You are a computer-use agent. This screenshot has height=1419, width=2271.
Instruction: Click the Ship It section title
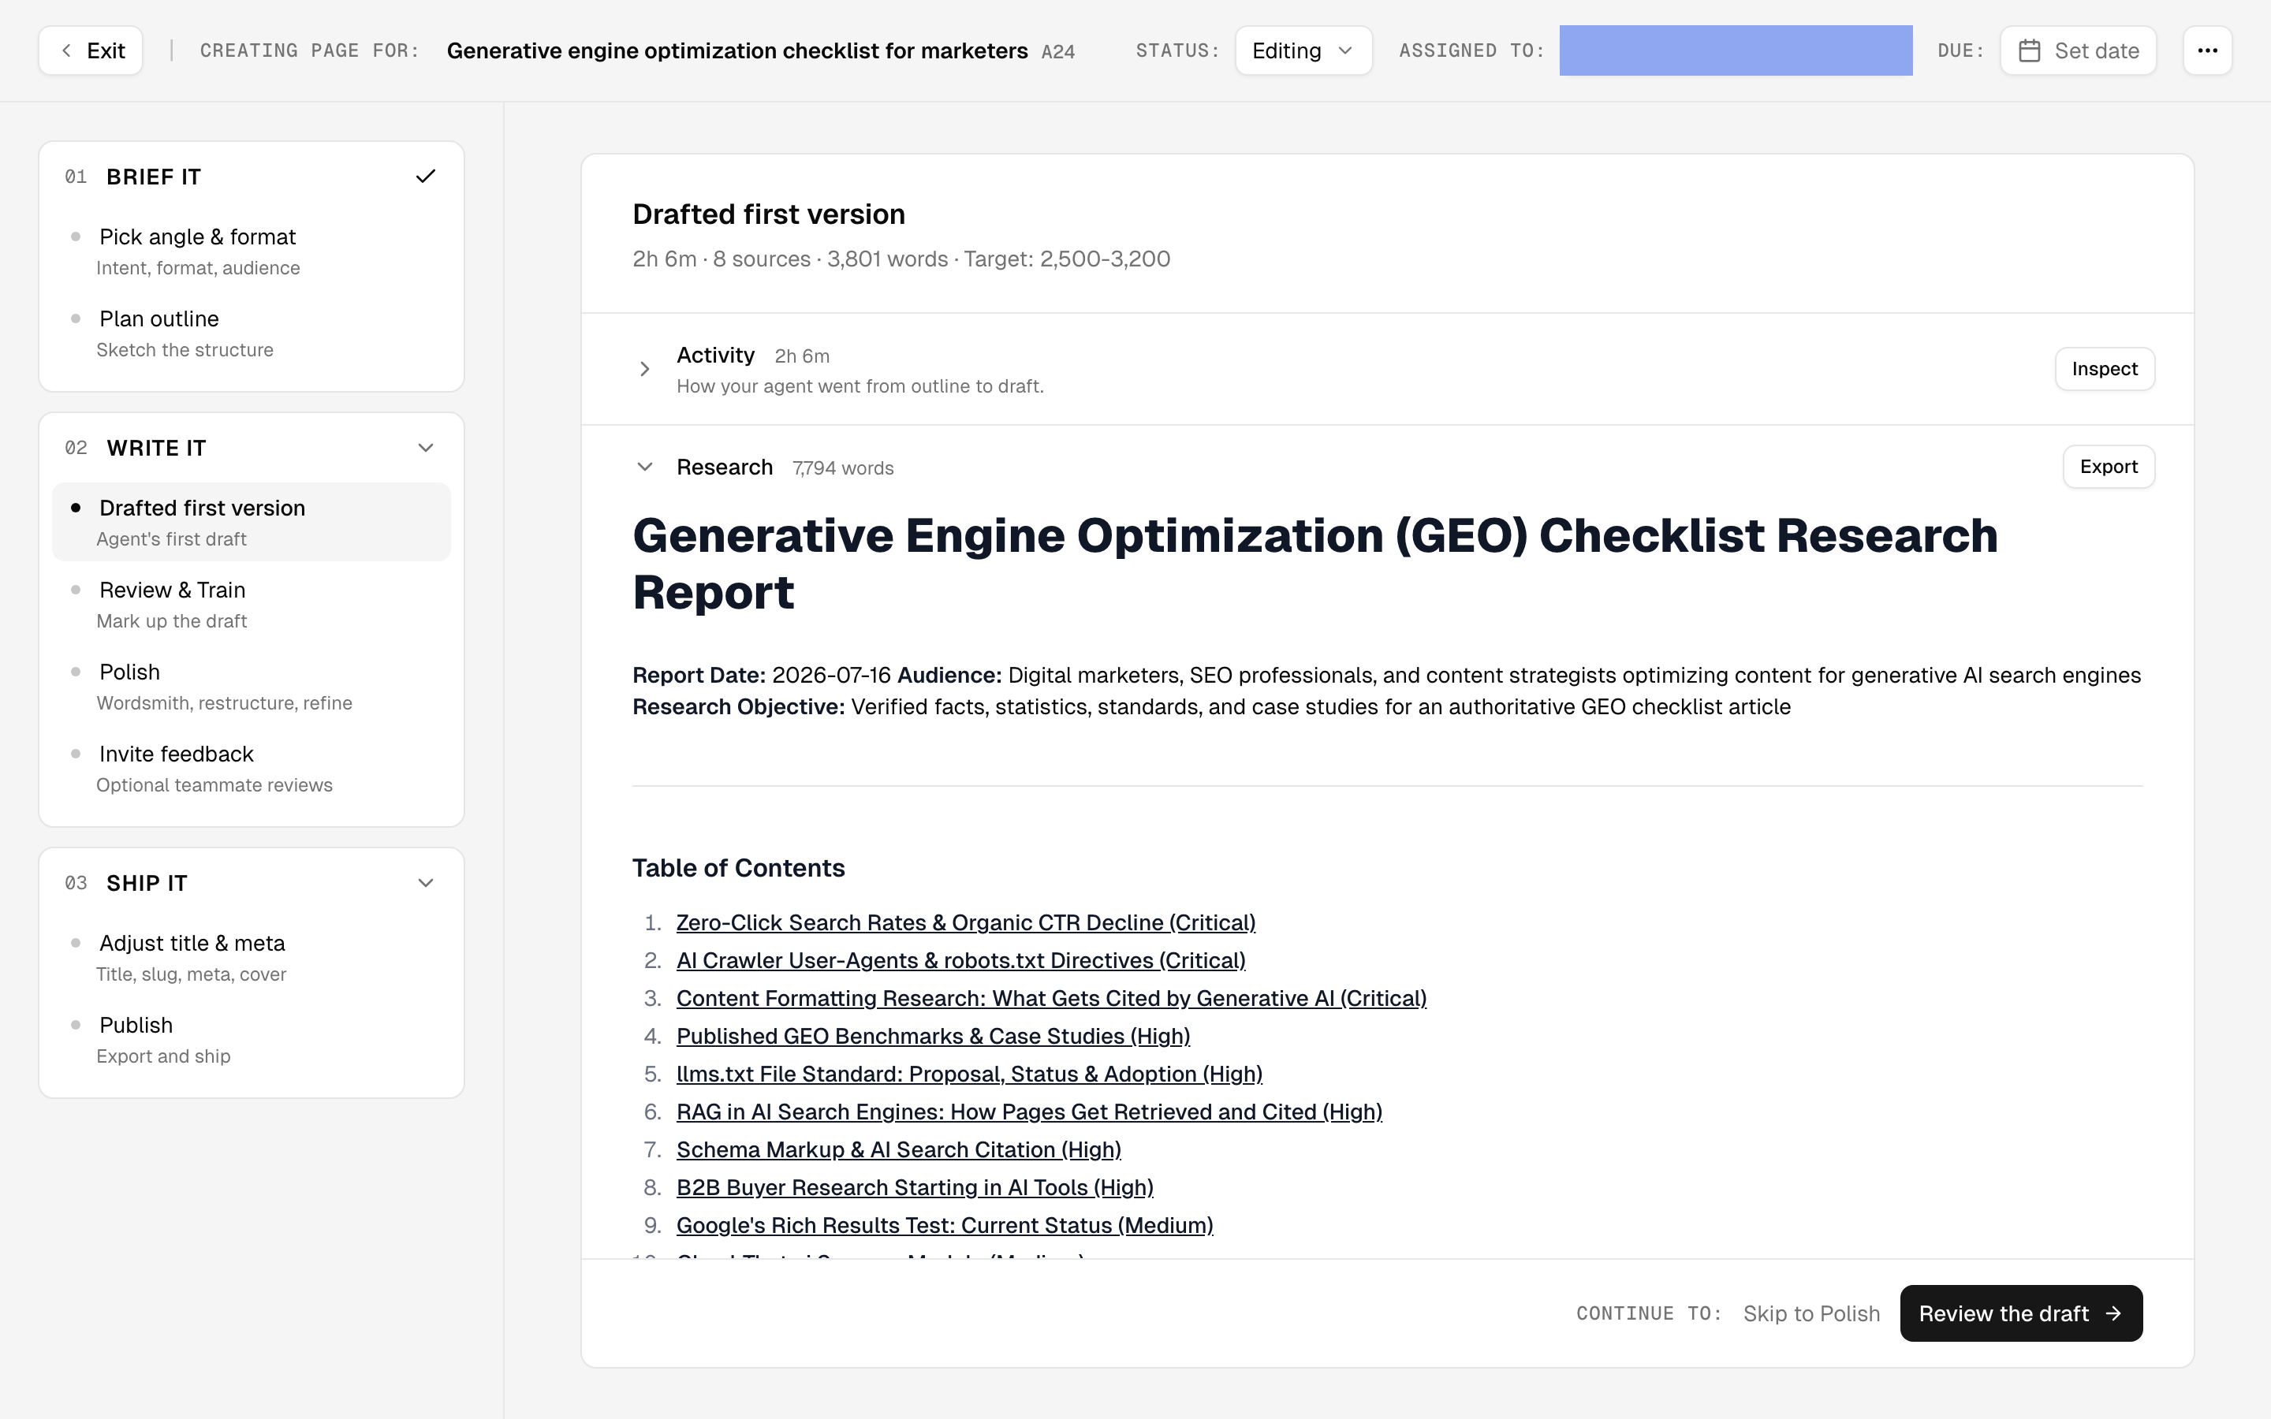point(147,883)
